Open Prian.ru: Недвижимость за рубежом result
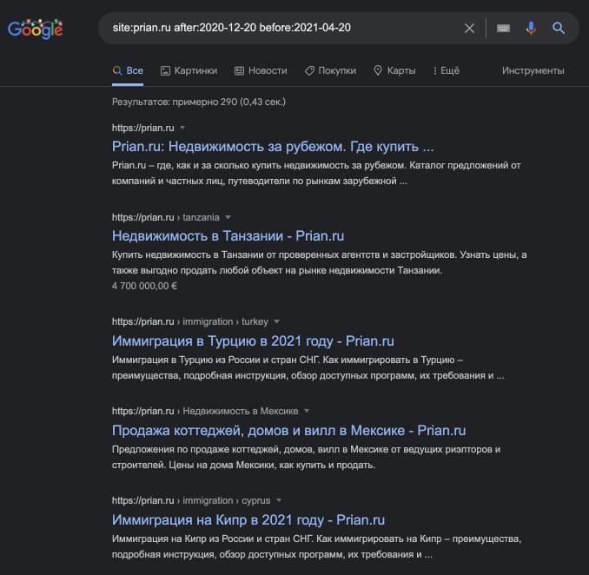589x575 pixels. pos(273,147)
